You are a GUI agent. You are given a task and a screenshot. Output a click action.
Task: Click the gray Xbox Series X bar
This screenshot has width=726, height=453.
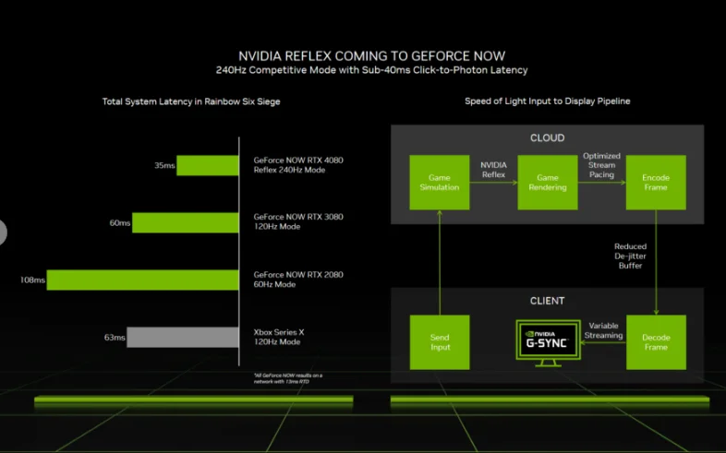click(183, 337)
